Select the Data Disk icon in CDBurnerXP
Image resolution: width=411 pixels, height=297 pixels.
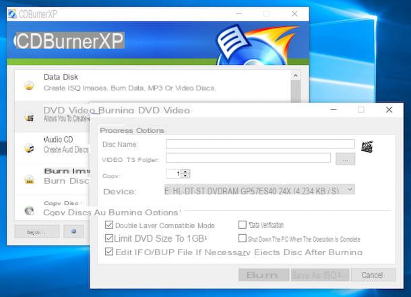[x=29, y=86]
